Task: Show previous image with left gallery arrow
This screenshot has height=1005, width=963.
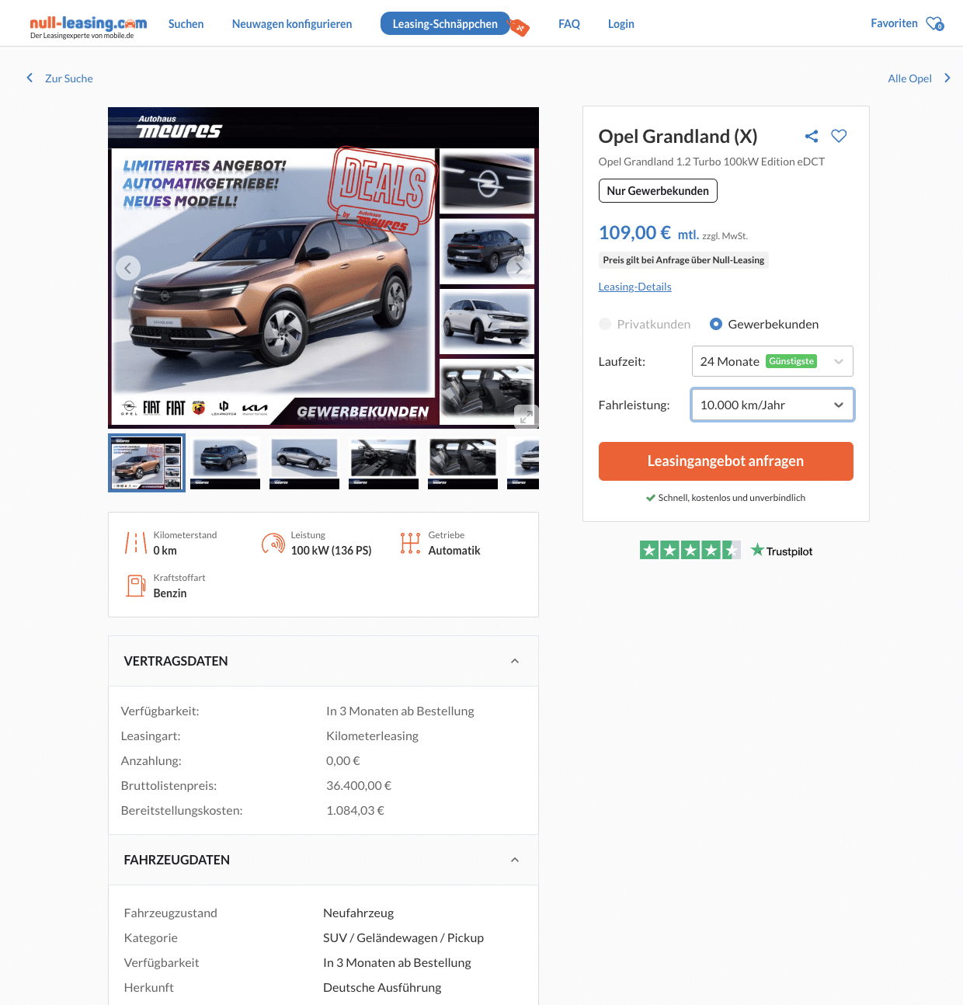Action: [128, 268]
